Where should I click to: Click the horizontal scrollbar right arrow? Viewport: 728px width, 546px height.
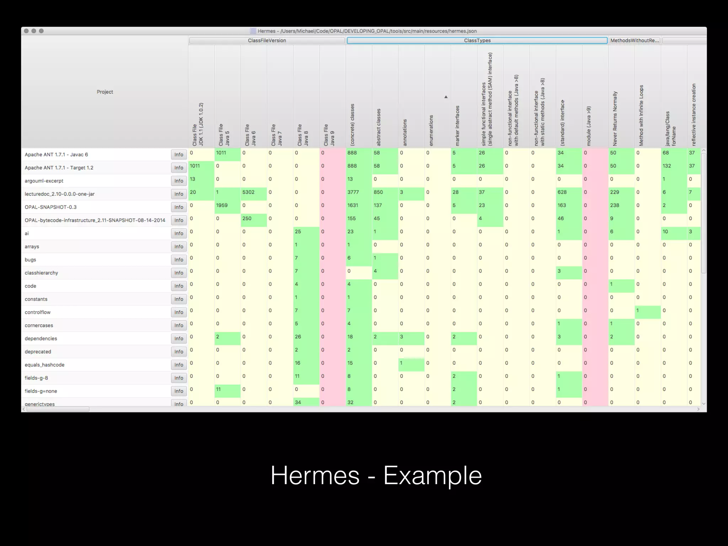698,409
